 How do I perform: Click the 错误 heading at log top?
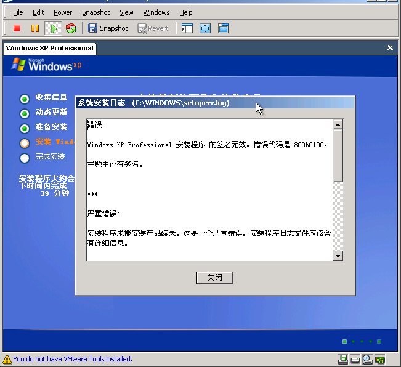95,125
